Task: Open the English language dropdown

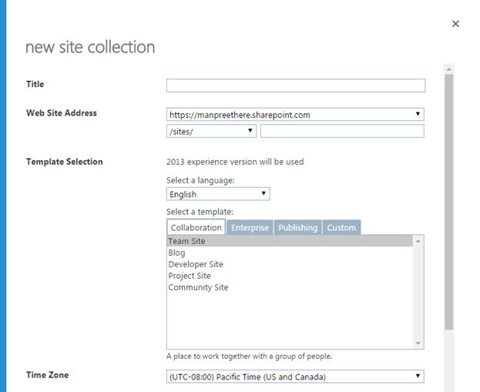Action: 218,194
